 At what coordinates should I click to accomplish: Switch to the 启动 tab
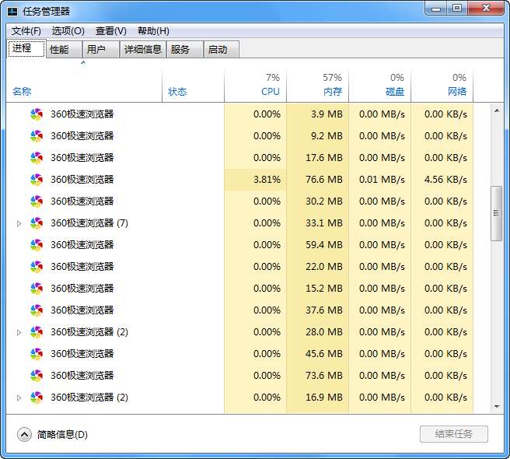(x=221, y=50)
